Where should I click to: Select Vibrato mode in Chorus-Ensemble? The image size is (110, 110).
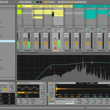pyautogui.click(x=35, y=92)
